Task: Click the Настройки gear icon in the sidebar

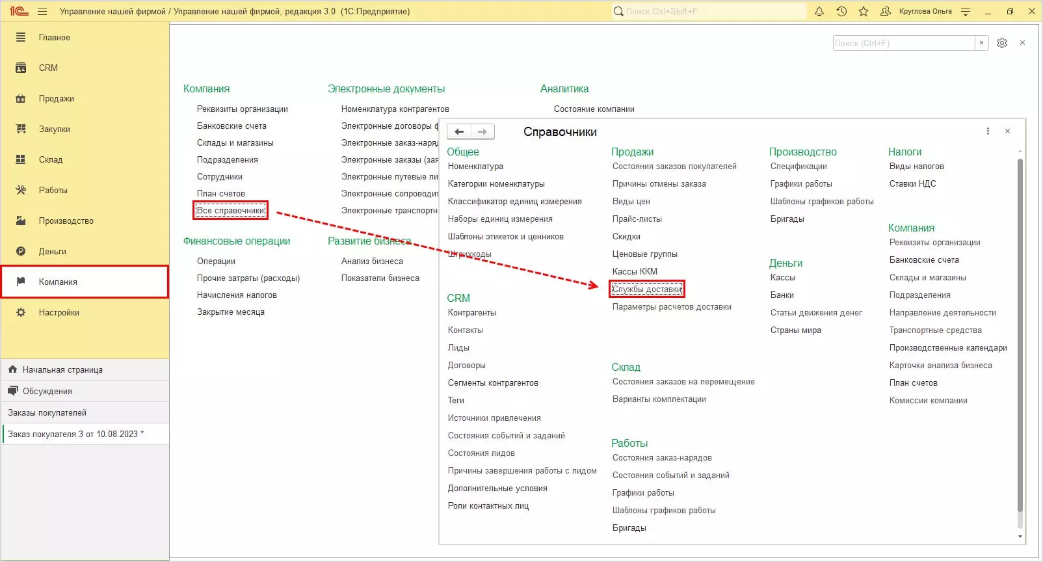Action: point(21,312)
